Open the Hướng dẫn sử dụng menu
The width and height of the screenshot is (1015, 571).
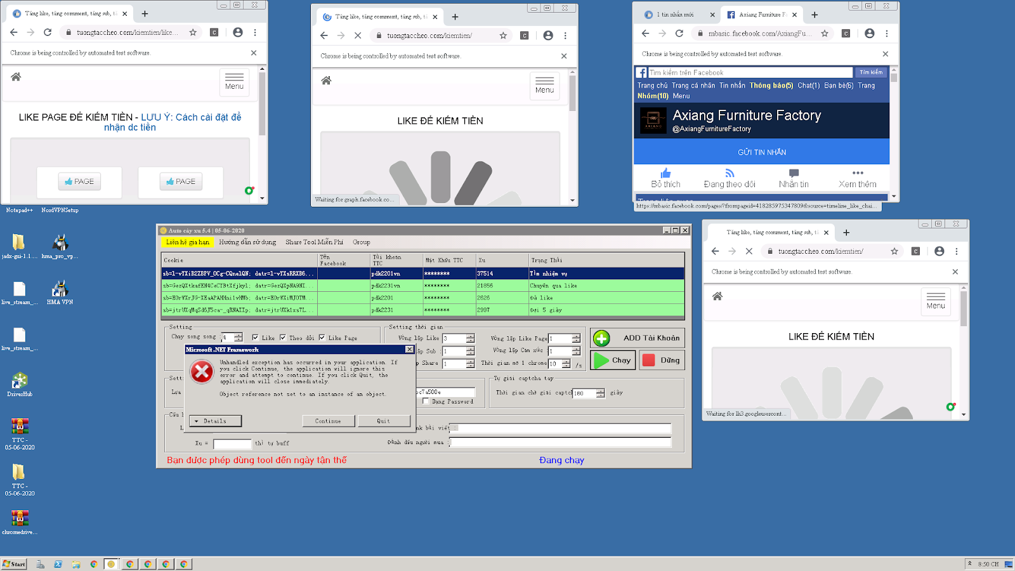247,242
